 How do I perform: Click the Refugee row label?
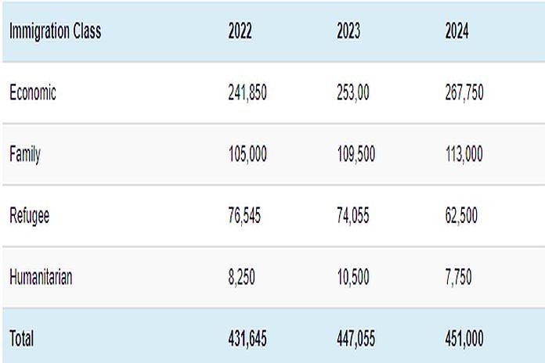coord(30,215)
